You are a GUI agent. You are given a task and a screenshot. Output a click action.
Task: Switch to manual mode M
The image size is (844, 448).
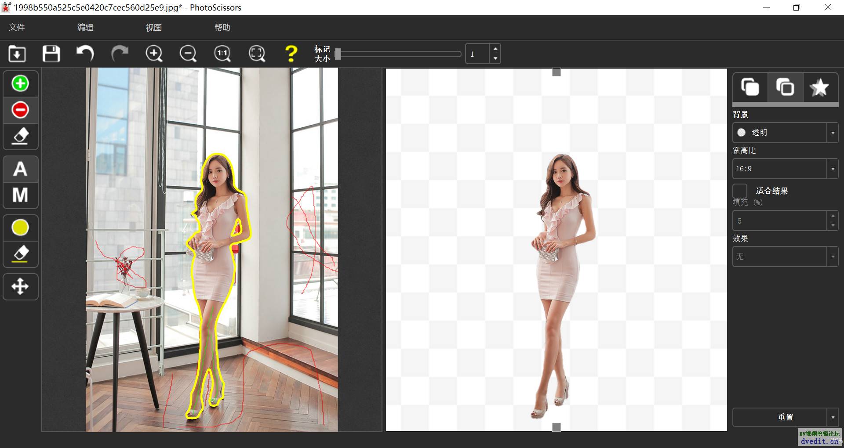point(20,195)
